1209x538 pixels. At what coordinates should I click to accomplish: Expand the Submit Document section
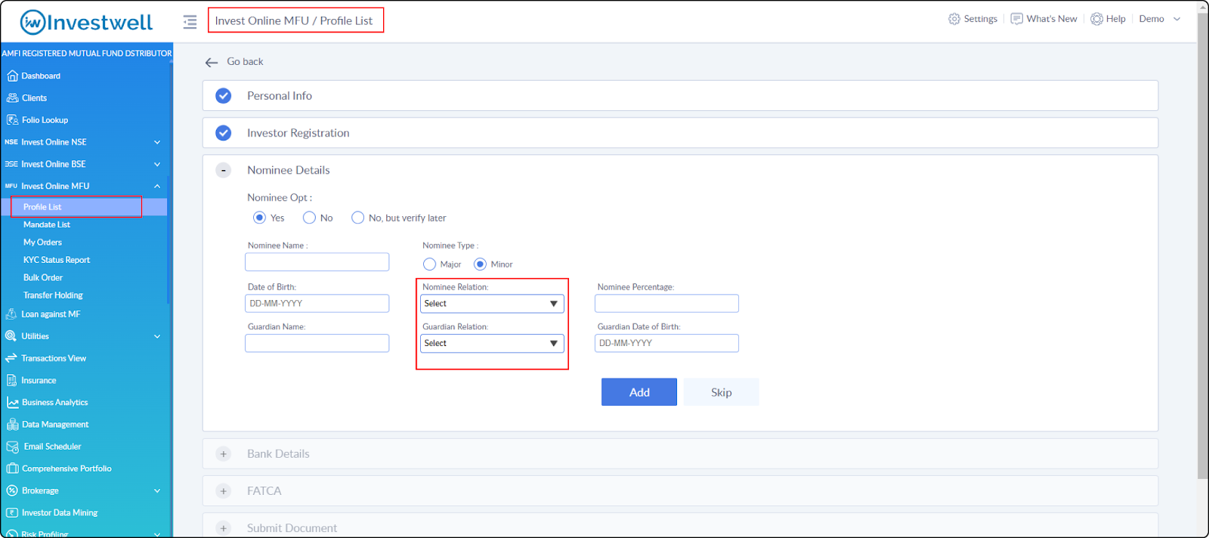224,528
